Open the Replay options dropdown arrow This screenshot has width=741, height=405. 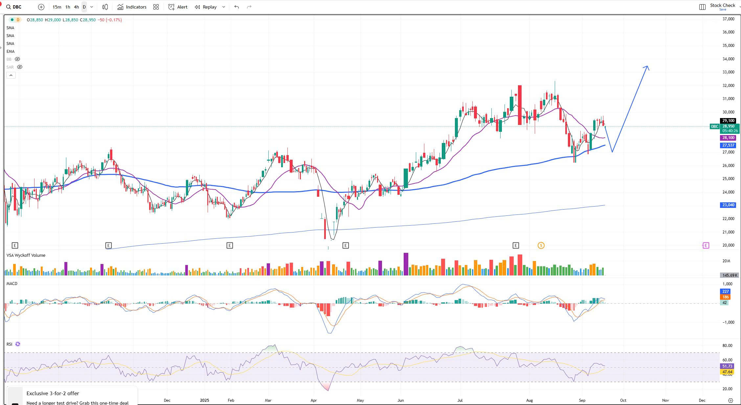point(224,7)
